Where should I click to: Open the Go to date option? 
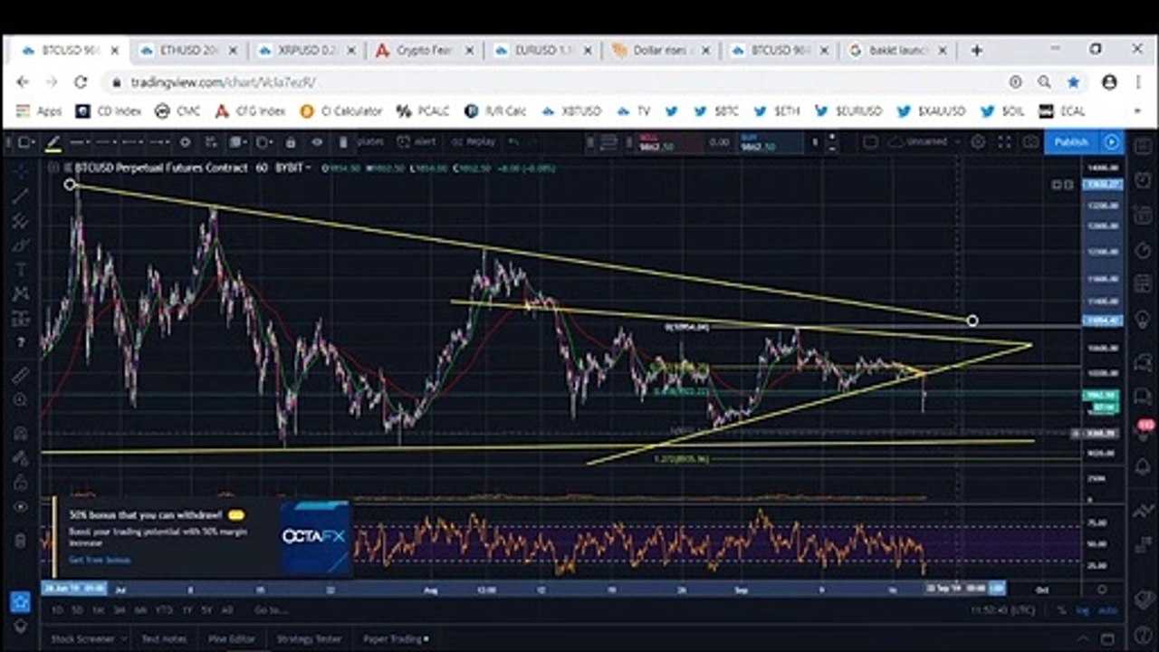point(271,610)
